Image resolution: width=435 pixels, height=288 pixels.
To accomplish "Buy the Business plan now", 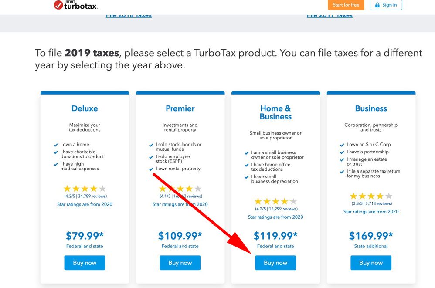I will [371, 263].
